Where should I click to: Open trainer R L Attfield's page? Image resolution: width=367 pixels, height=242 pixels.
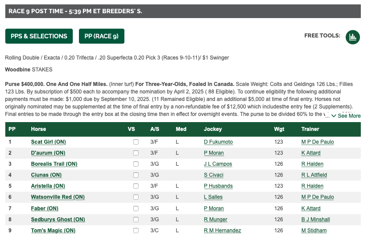[x=314, y=175]
